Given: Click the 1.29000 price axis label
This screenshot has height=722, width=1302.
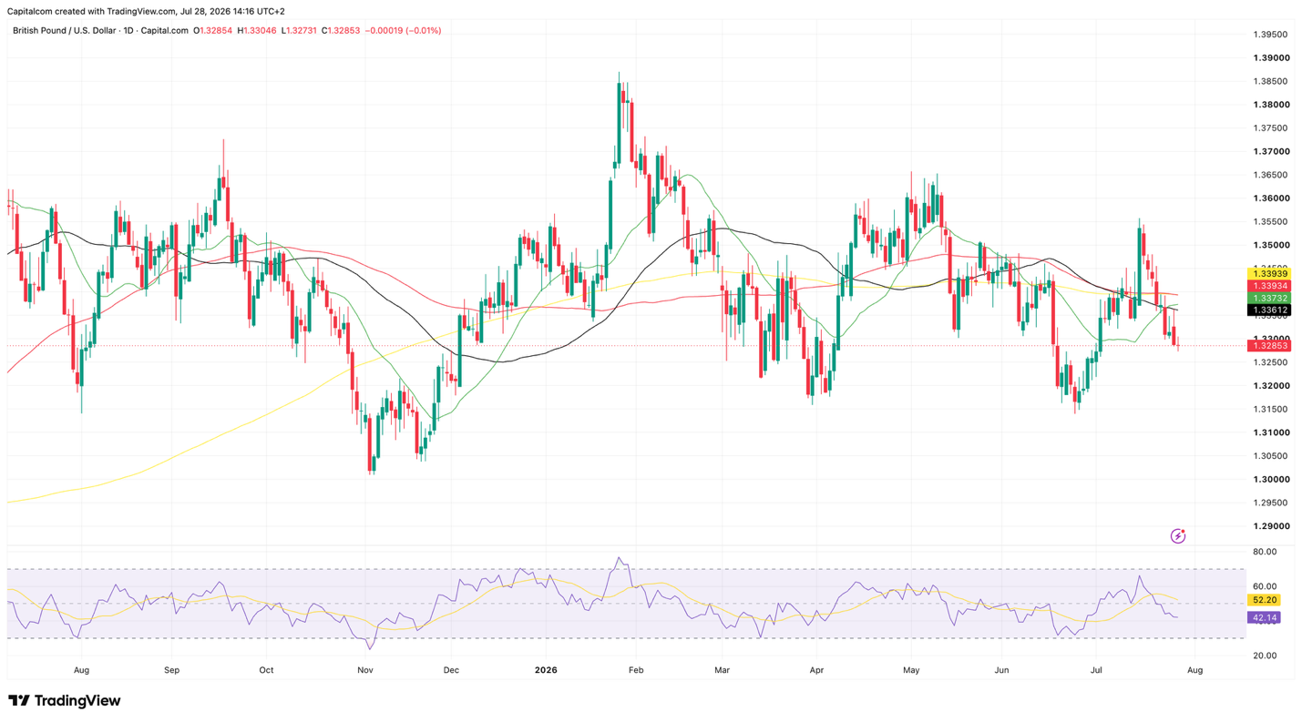Looking at the screenshot, I should (1270, 526).
